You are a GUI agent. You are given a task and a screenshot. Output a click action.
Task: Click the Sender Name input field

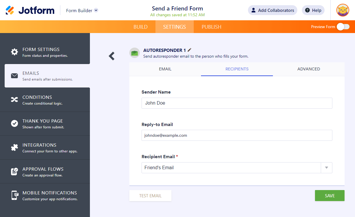(237, 103)
